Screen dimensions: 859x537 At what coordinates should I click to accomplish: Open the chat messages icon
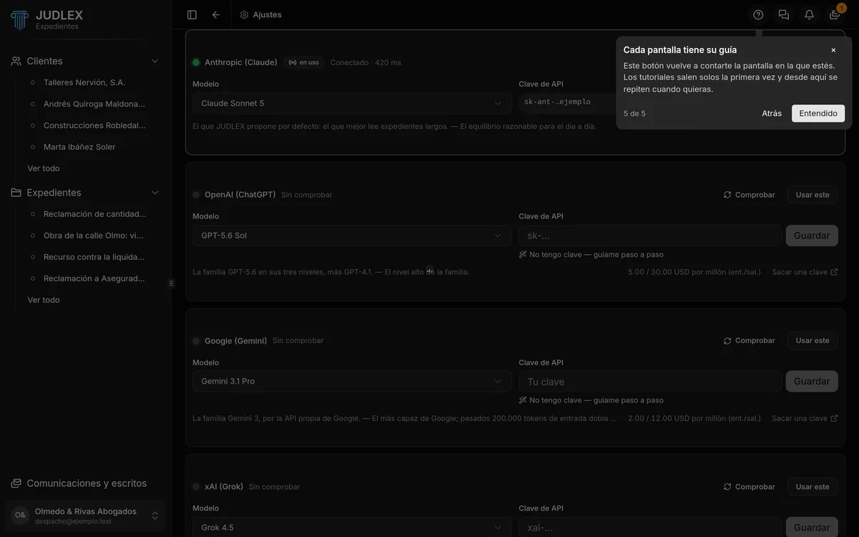(784, 14)
